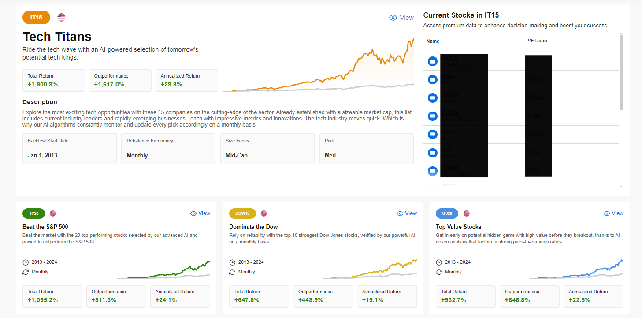Click the yellow DOW10 badge

point(242,213)
